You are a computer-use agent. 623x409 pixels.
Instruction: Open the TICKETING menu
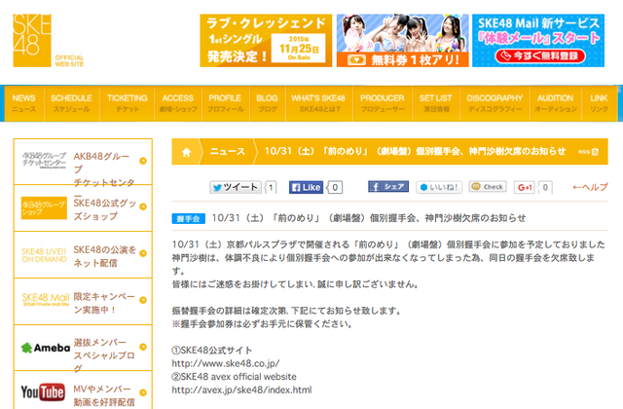tap(128, 103)
